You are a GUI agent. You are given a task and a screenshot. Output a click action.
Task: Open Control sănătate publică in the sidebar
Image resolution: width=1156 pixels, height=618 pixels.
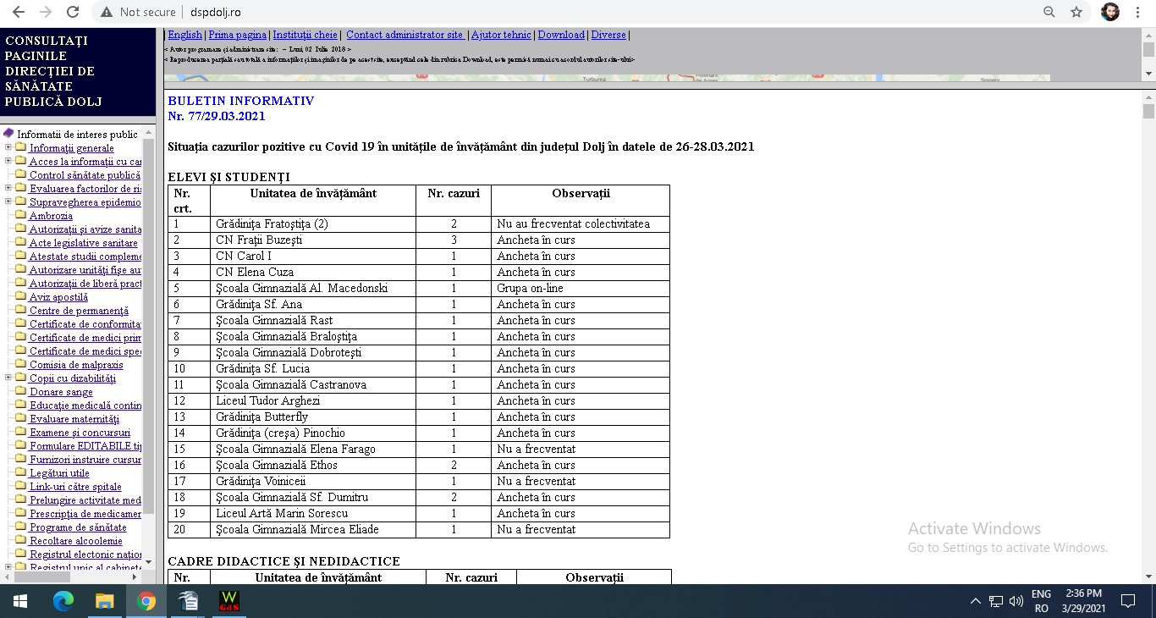(85, 174)
